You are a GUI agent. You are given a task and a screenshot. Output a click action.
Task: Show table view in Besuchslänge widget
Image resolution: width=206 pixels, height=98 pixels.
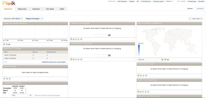tap(4, 79)
